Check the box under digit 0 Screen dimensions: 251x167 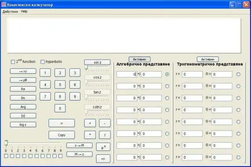[6, 156]
